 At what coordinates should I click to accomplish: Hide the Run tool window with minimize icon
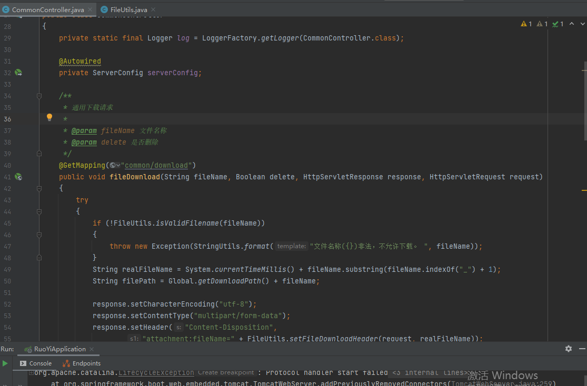click(x=582, y=349)
